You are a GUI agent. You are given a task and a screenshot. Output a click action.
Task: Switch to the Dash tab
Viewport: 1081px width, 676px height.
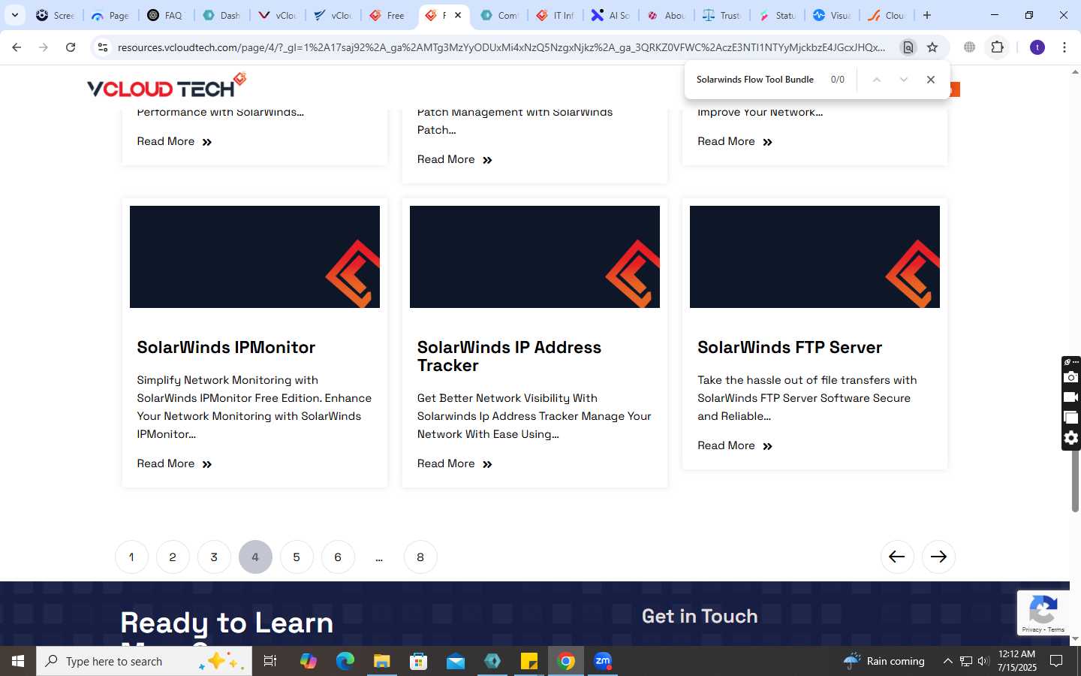point(221,15)
